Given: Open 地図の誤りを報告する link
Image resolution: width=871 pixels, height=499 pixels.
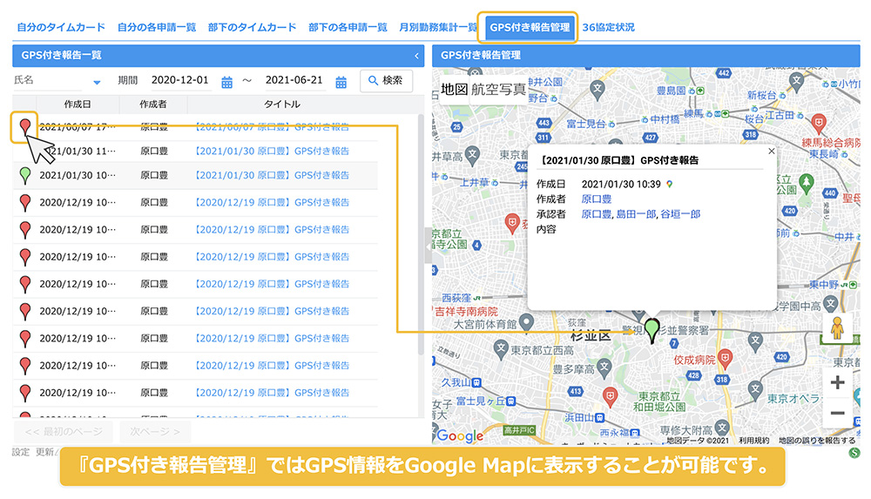Looking at the screenshot, I should pos(817,440).
